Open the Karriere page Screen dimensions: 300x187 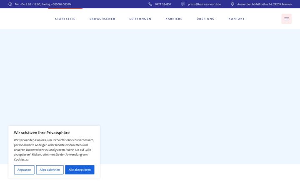(x=174, y=19)
